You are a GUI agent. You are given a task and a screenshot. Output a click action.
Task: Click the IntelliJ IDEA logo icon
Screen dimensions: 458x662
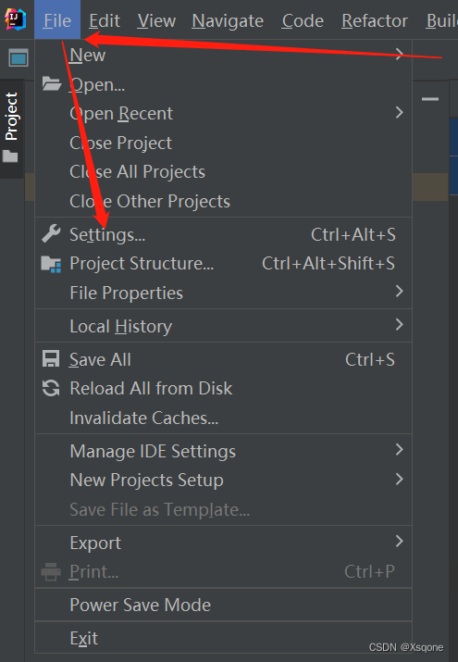point(15,19)
